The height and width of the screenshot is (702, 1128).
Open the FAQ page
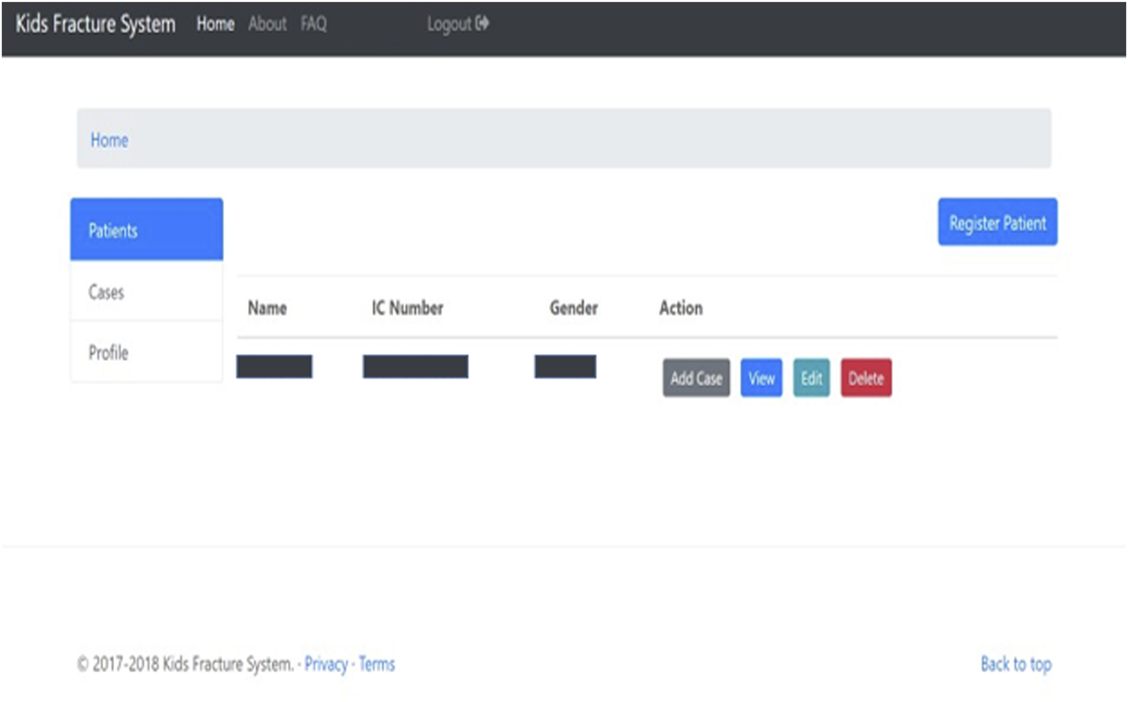(314, 24)
